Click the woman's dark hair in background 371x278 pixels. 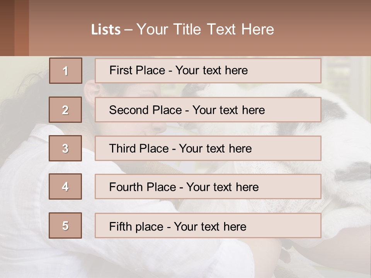tap(23, 89)
